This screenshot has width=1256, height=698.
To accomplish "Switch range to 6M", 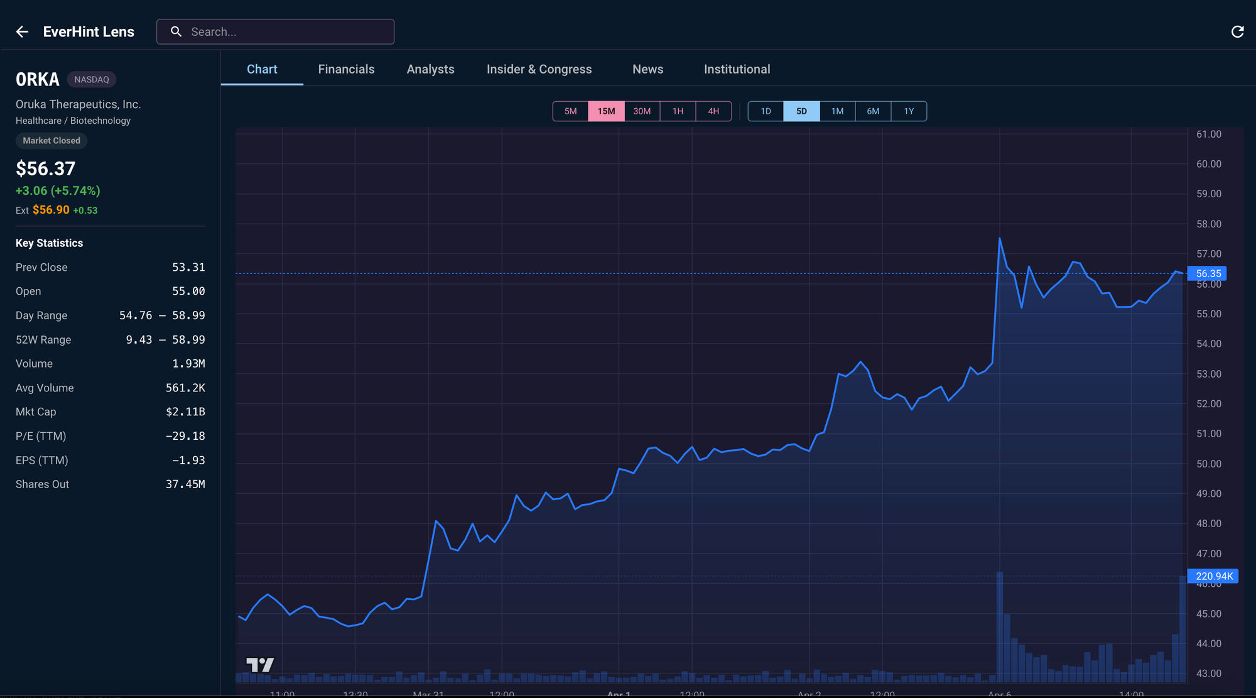I will pyautogui.click(x=873, y=111).
